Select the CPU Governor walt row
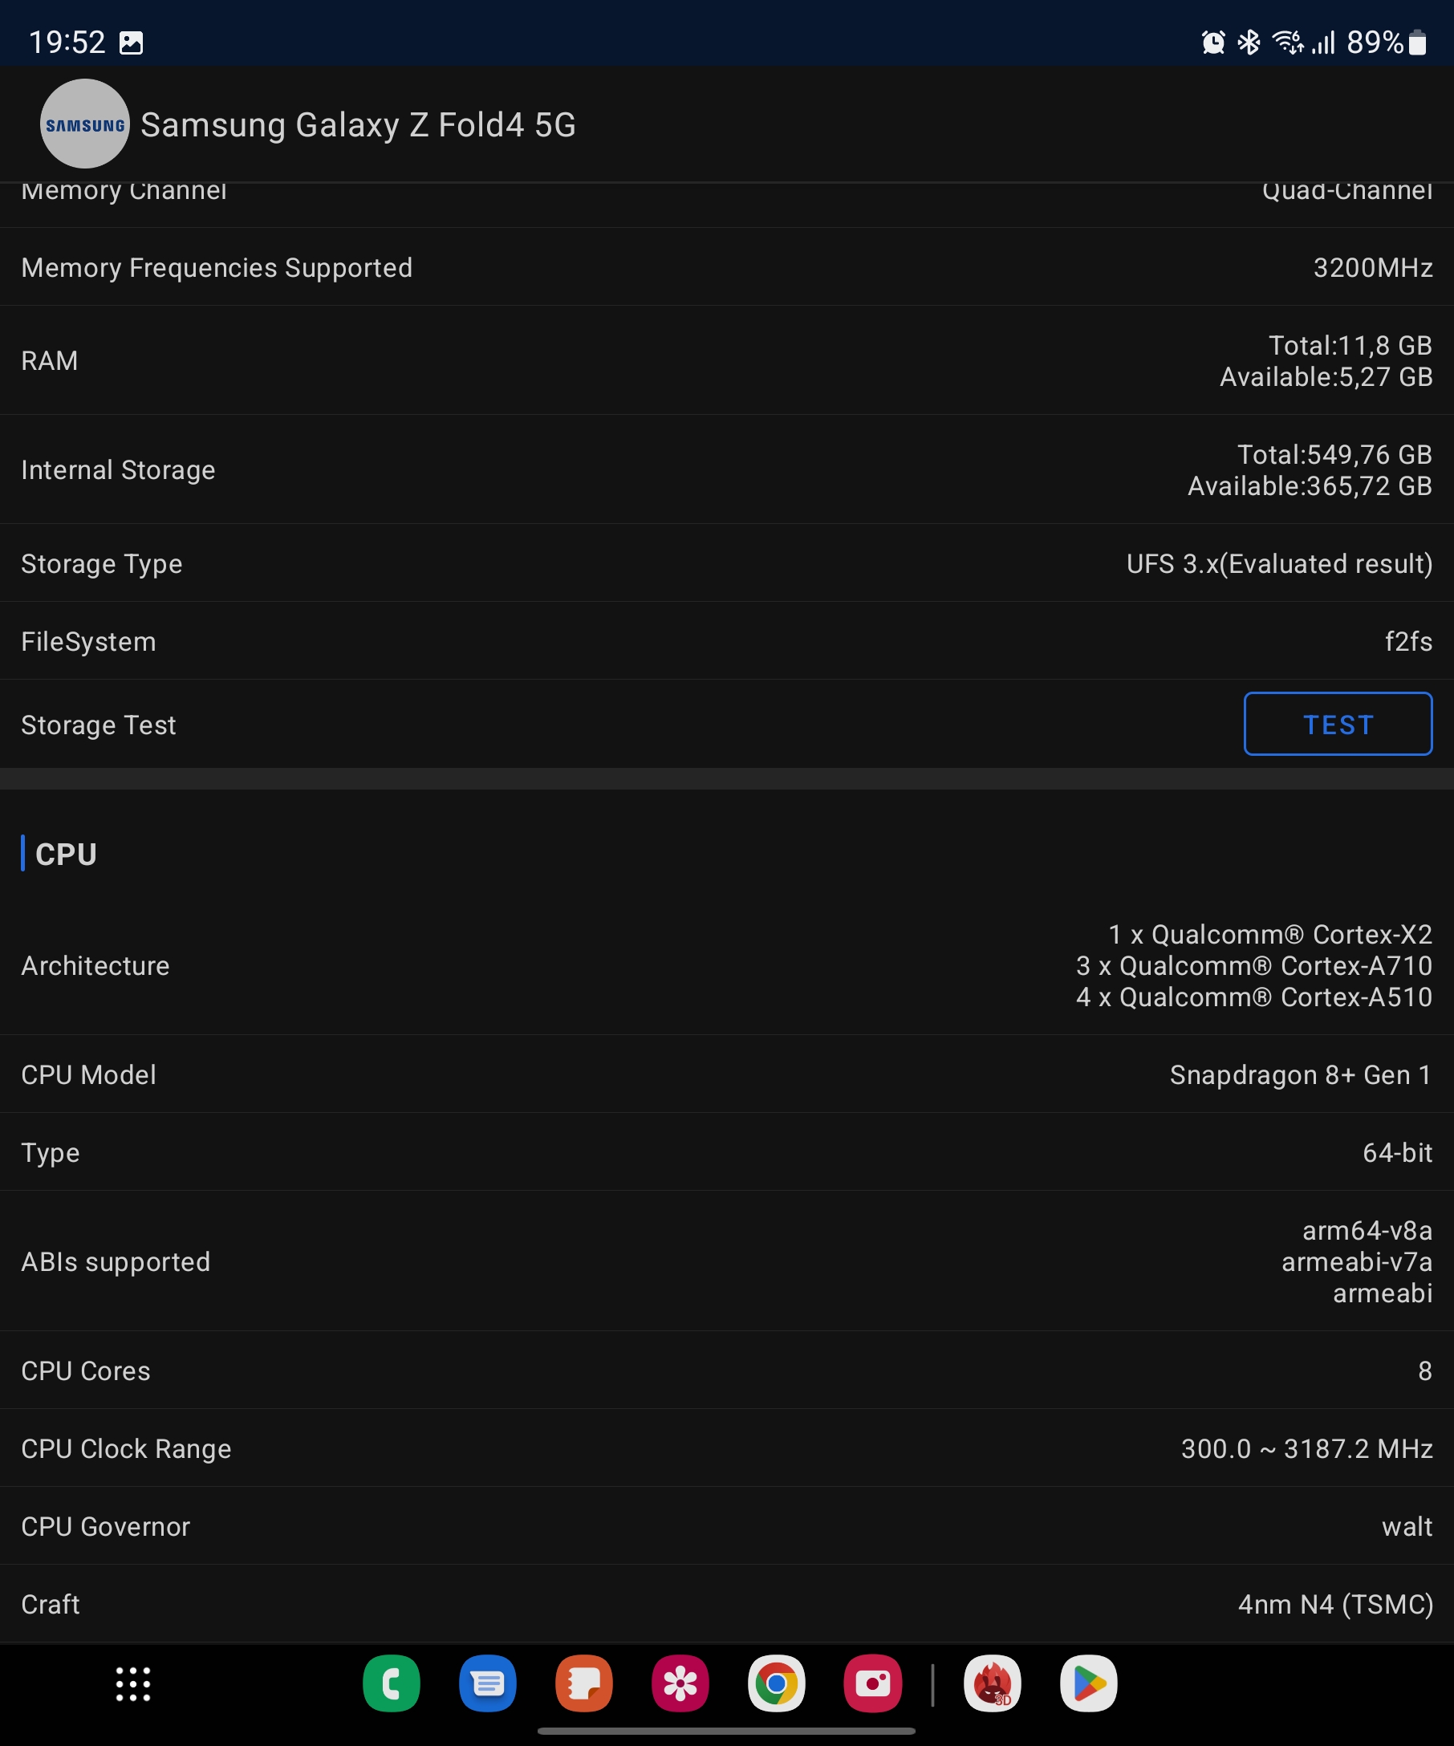The width and height of the screenshot is (1454, 1746). point(726,1525)
